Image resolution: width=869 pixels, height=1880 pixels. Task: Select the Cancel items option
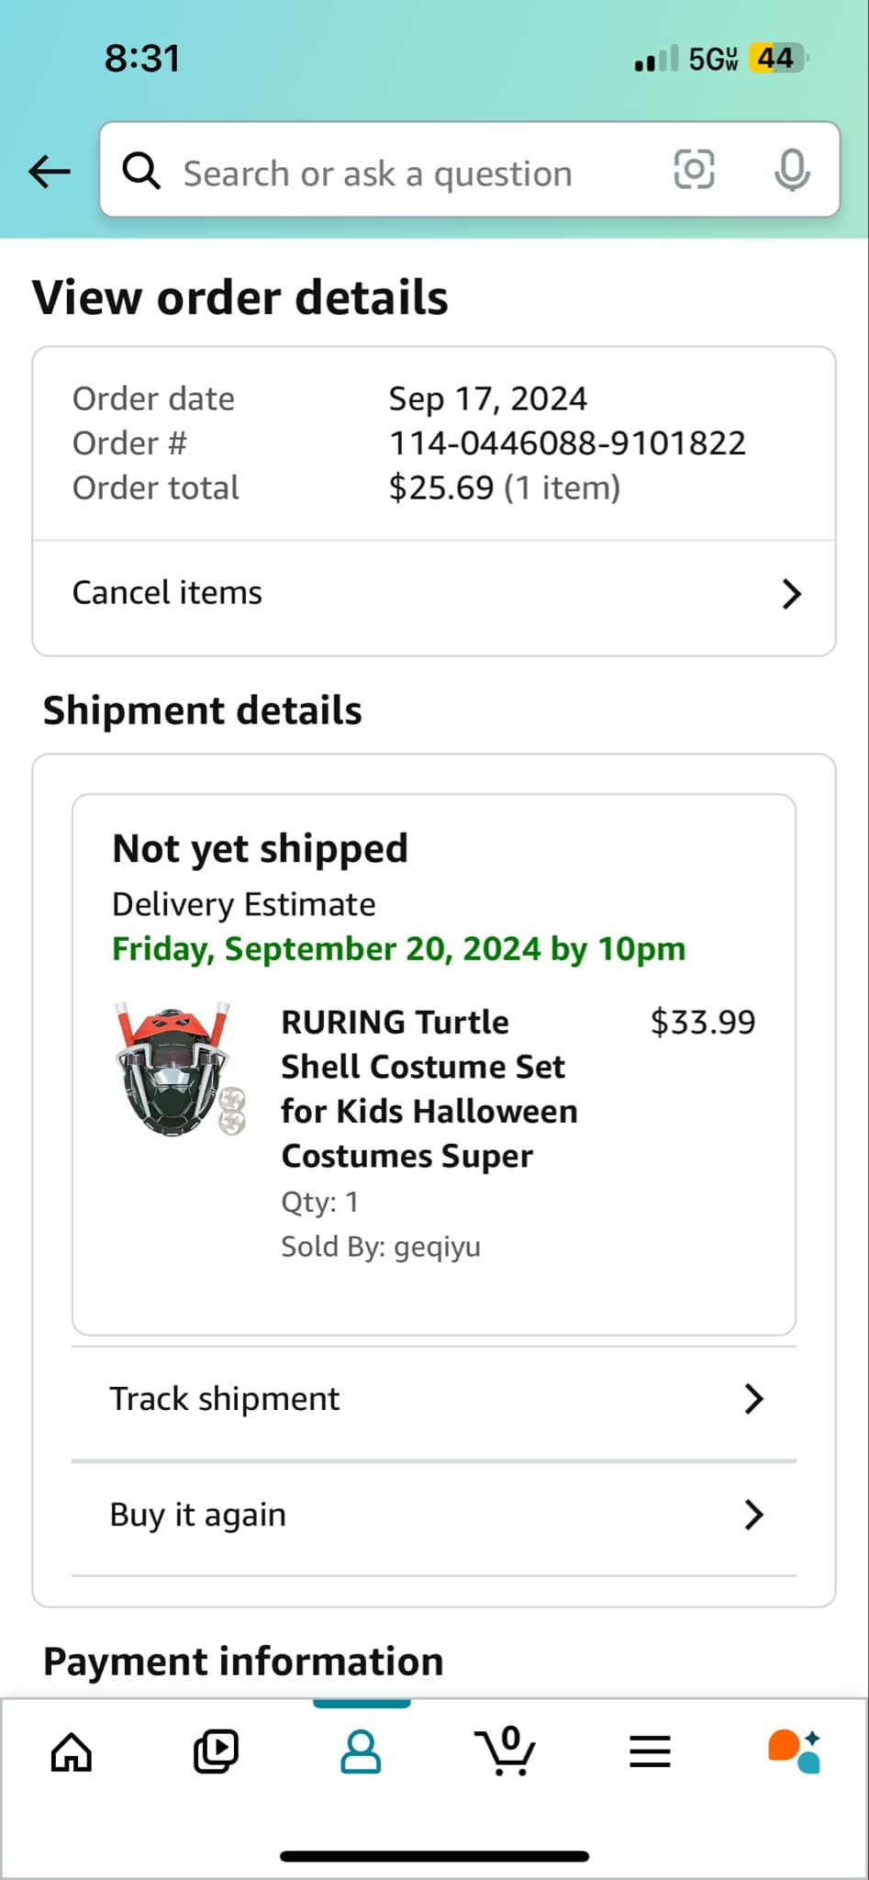[x=168, y=593]
